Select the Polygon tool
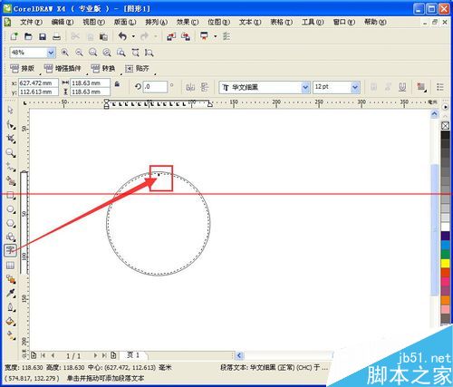Screen dimensions: 453x387 pyautogui.click(x=11, y=223)
